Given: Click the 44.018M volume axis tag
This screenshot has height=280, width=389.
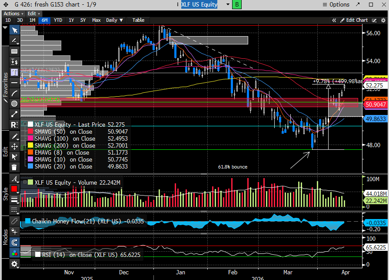Looking at the screenshot, I should [376, 194].
